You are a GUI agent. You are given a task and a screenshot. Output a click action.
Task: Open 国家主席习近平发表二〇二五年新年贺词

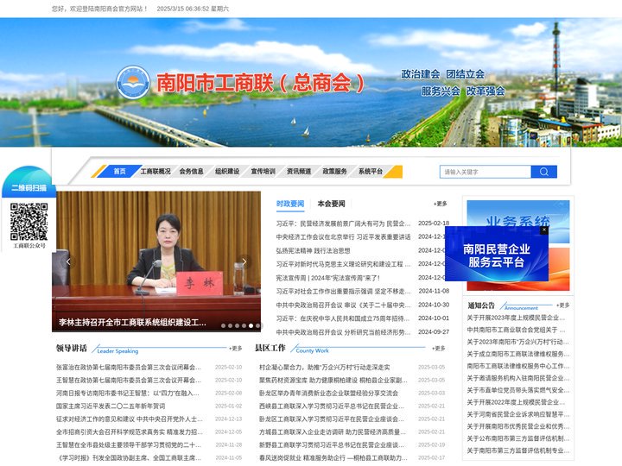tap(111, 406)
